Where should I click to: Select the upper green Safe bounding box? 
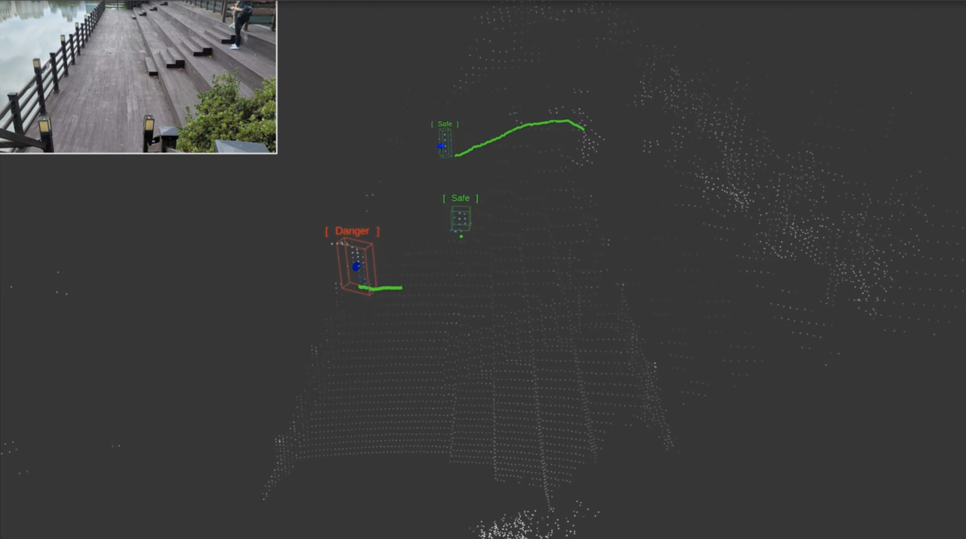[445, 142]
